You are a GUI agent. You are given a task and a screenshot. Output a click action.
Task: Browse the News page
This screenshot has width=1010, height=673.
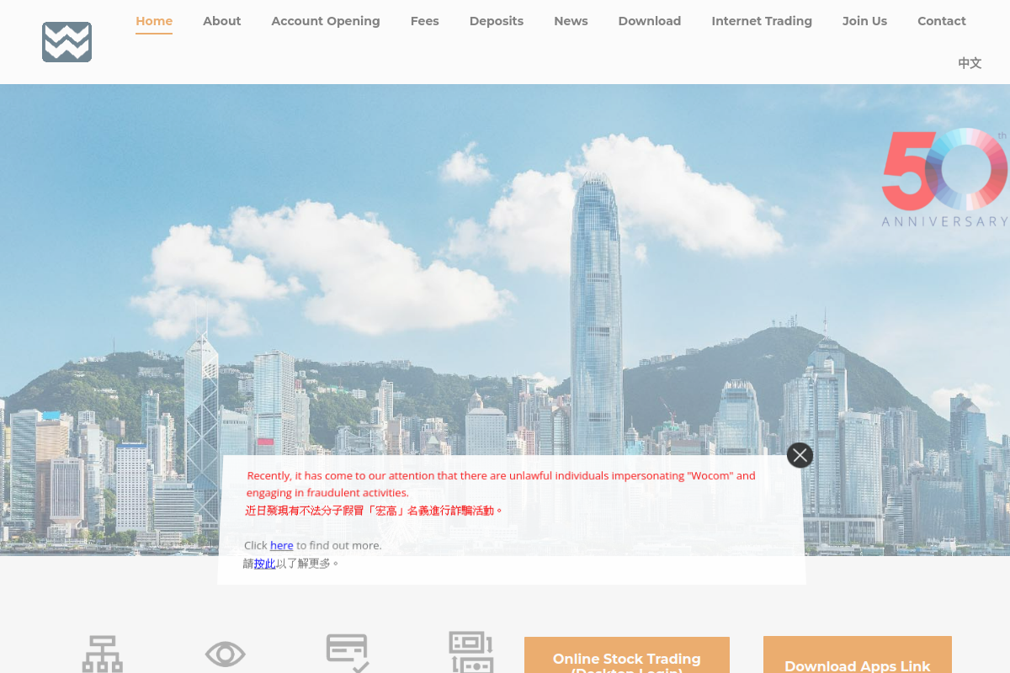click(571, 21)
